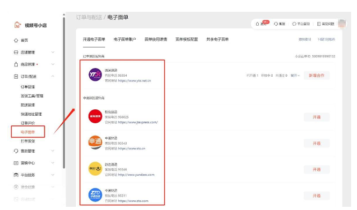Screen dimensions: 357x210
Task: Expand the 店铺管理 menu chevron
Action: click(53, 52)
